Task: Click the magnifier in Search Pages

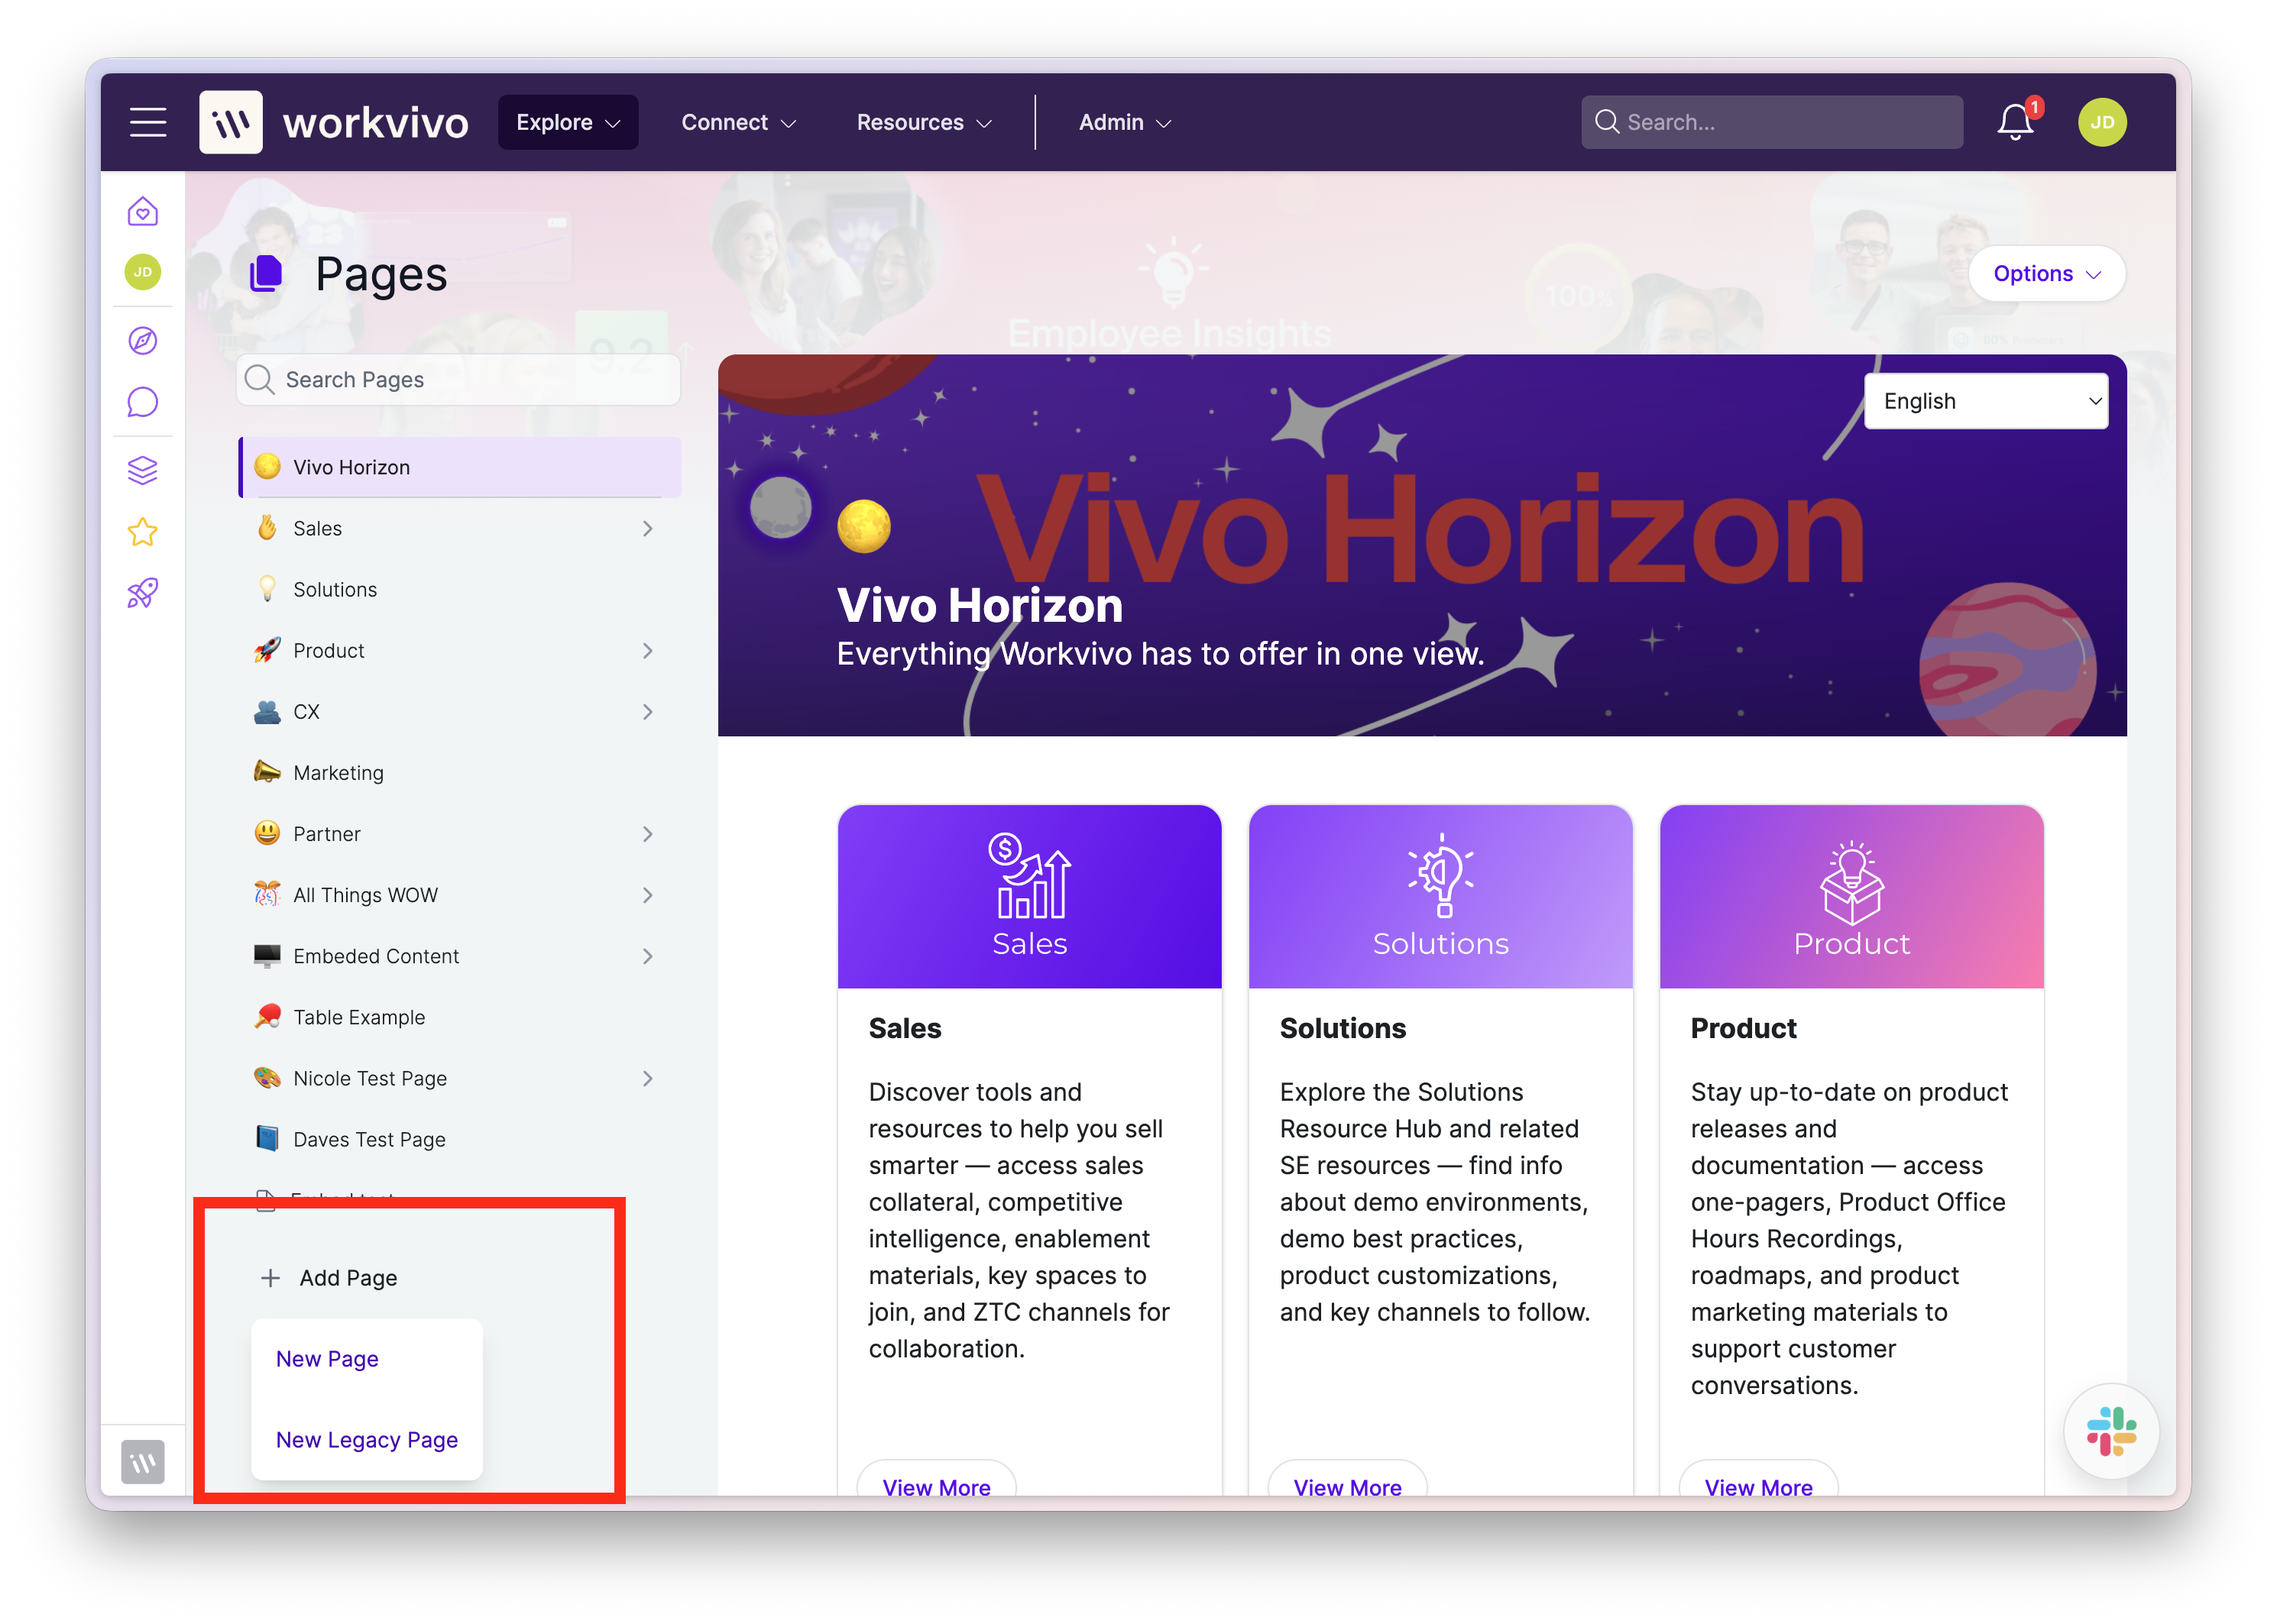Action: [x=260, y=379]
